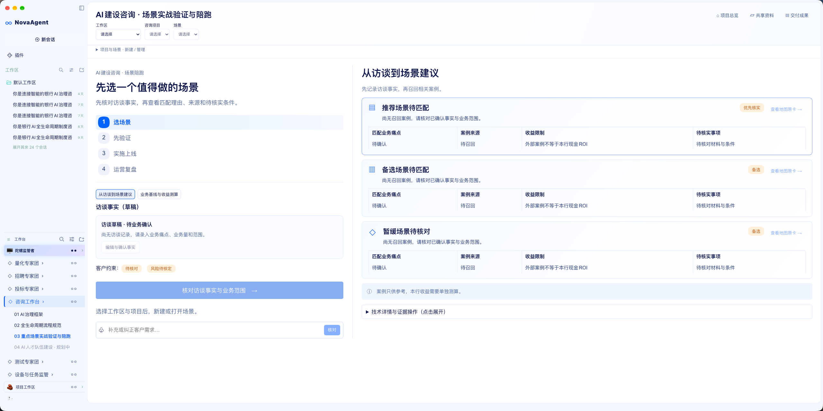Collapse the 咨询工作台 group
The image size is (823, 411).
pyautogui.click(x=43, y=302)
